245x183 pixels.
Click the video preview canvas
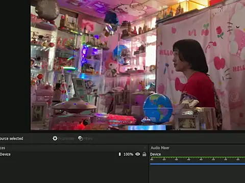[x=138, y=65]
